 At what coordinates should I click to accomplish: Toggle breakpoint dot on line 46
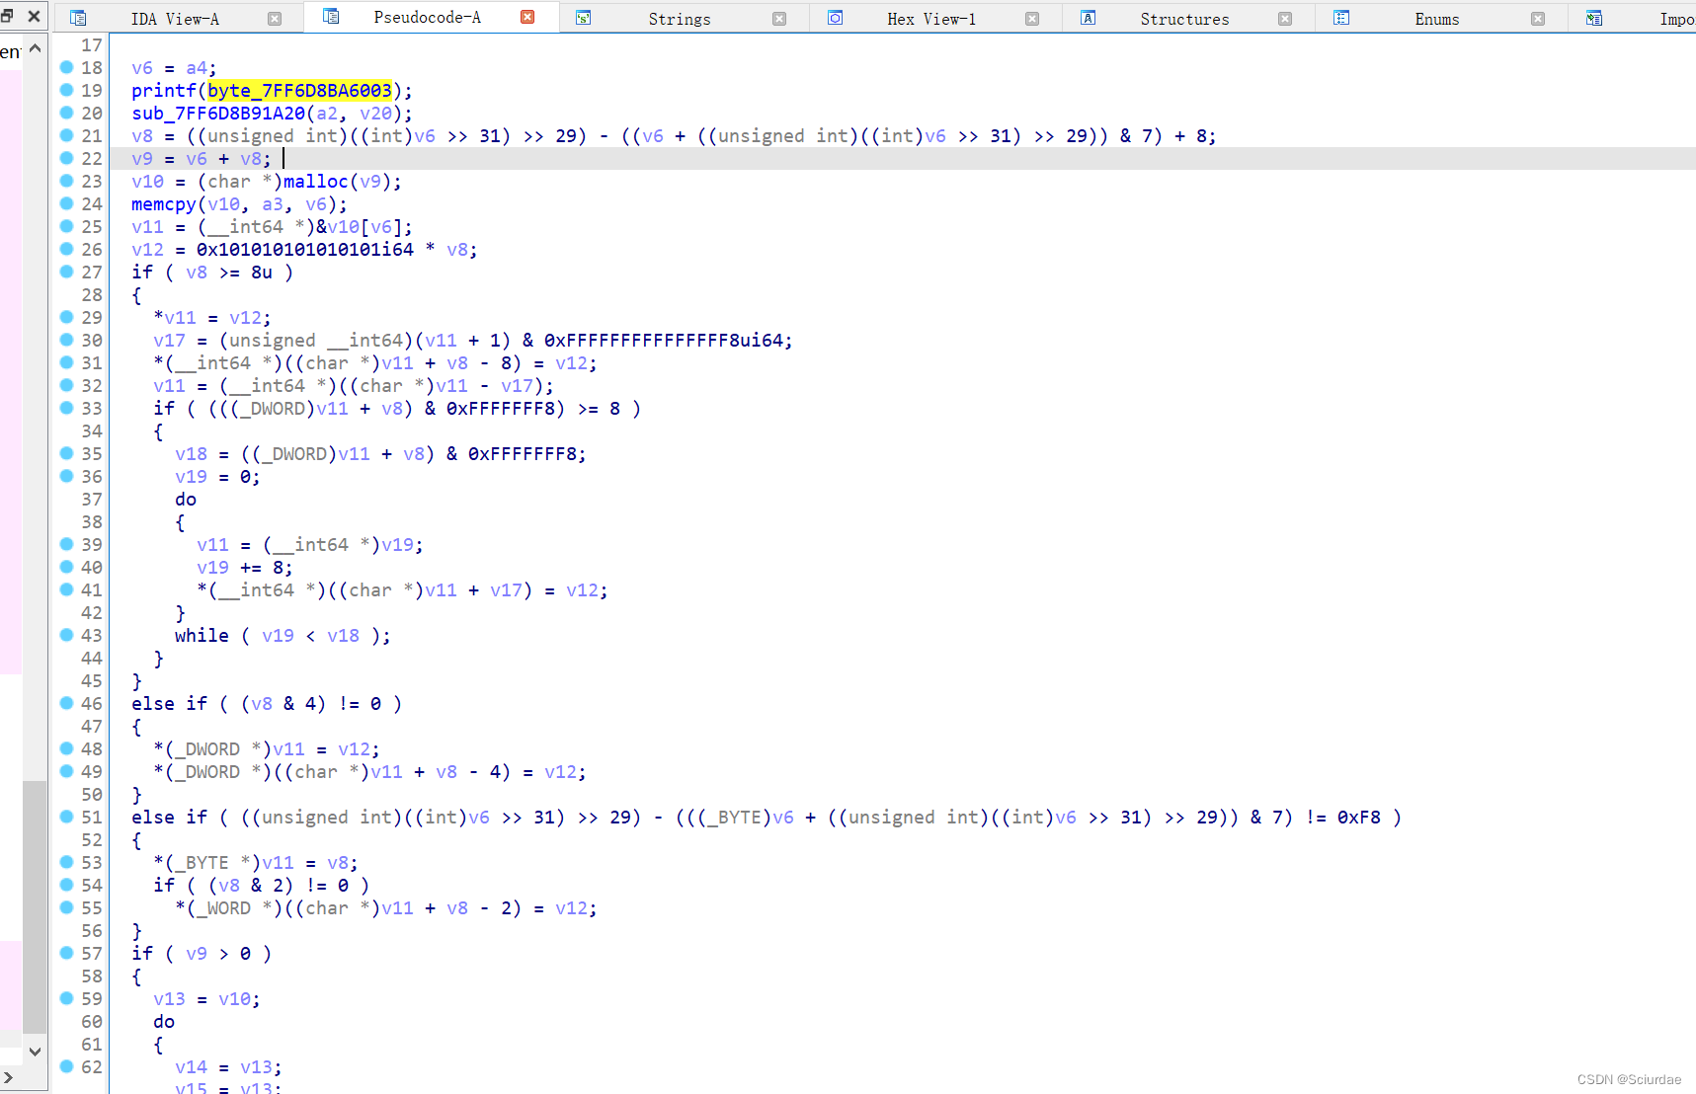click(x=66, y=703)
